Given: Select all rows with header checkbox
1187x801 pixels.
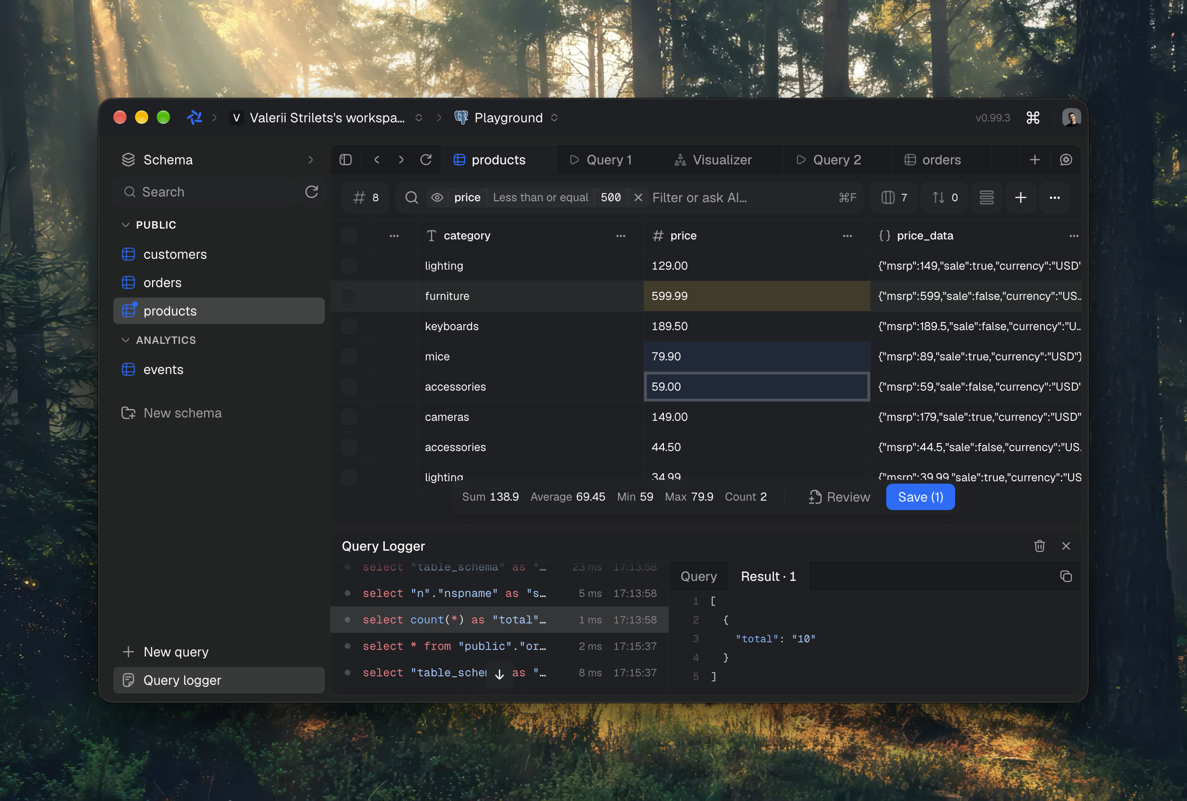Looking at the screenshot, I should 349,236.
